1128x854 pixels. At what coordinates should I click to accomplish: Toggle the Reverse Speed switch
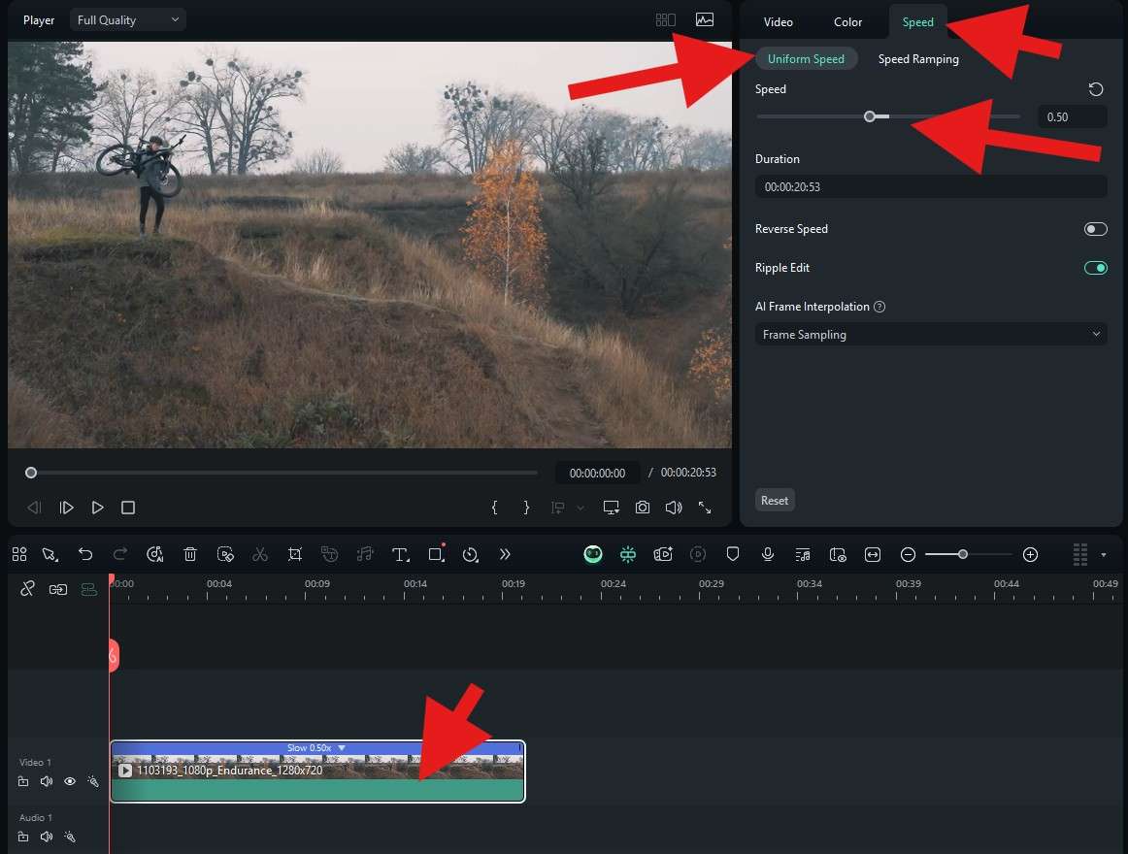click(1096, 229)
